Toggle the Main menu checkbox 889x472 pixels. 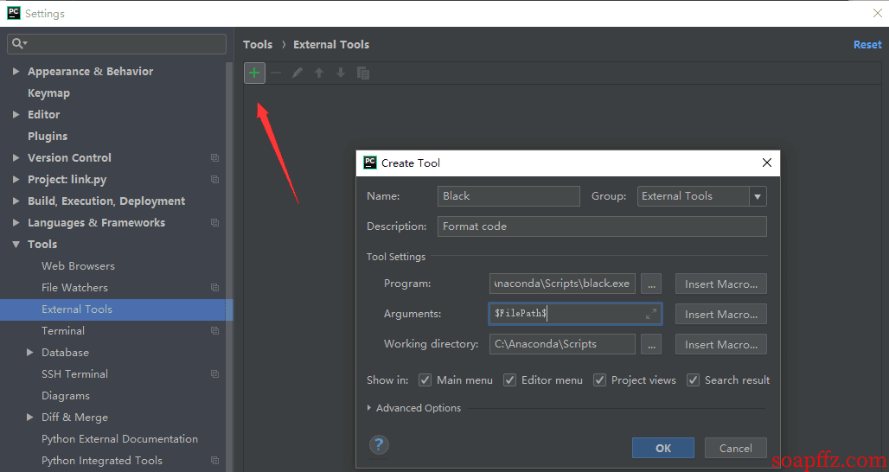(x=425, y=380)
